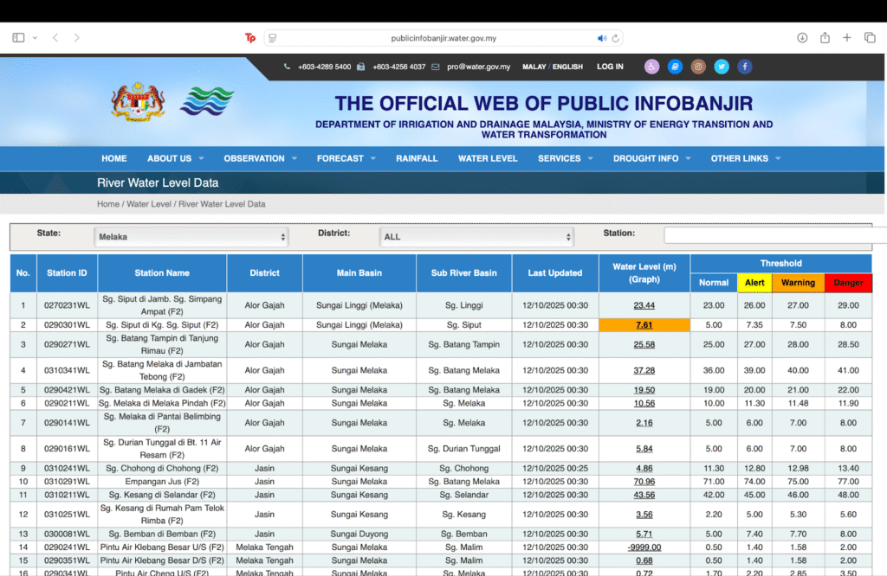
Task: Open the District dropdown showing ALL
Action: pyautogui.click(x=476, y=236)
